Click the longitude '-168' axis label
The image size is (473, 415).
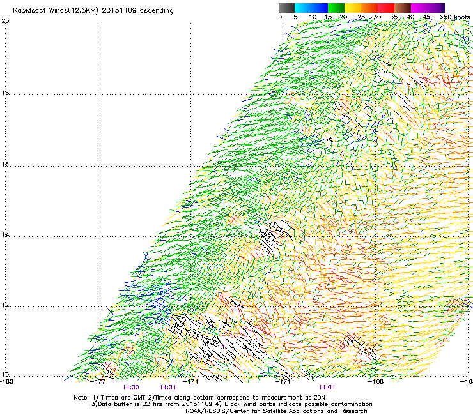click(x=376, y=382)
